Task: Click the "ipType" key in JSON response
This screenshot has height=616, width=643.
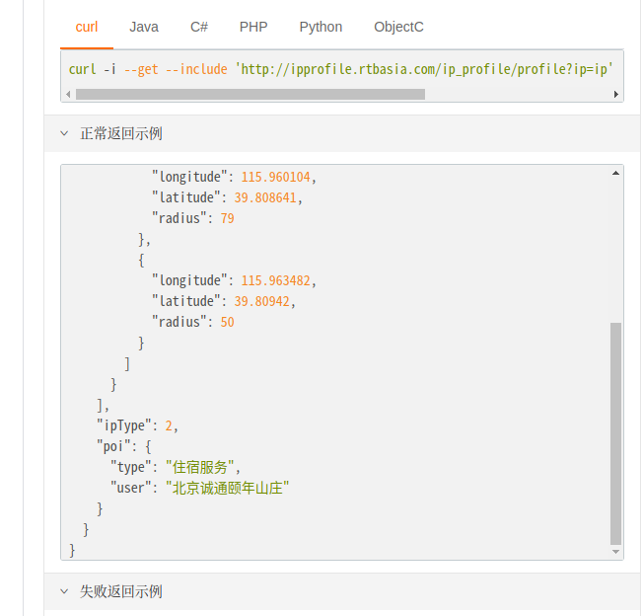Action: [126, 425]
